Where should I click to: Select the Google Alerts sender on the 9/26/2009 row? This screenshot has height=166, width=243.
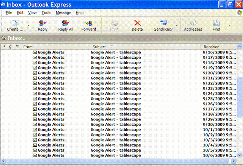point(51,104)
